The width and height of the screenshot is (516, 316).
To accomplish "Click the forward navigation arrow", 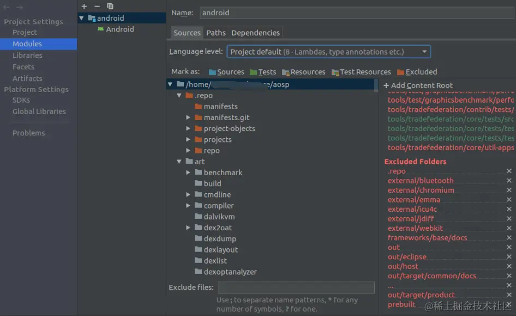I will coord(20,7).
